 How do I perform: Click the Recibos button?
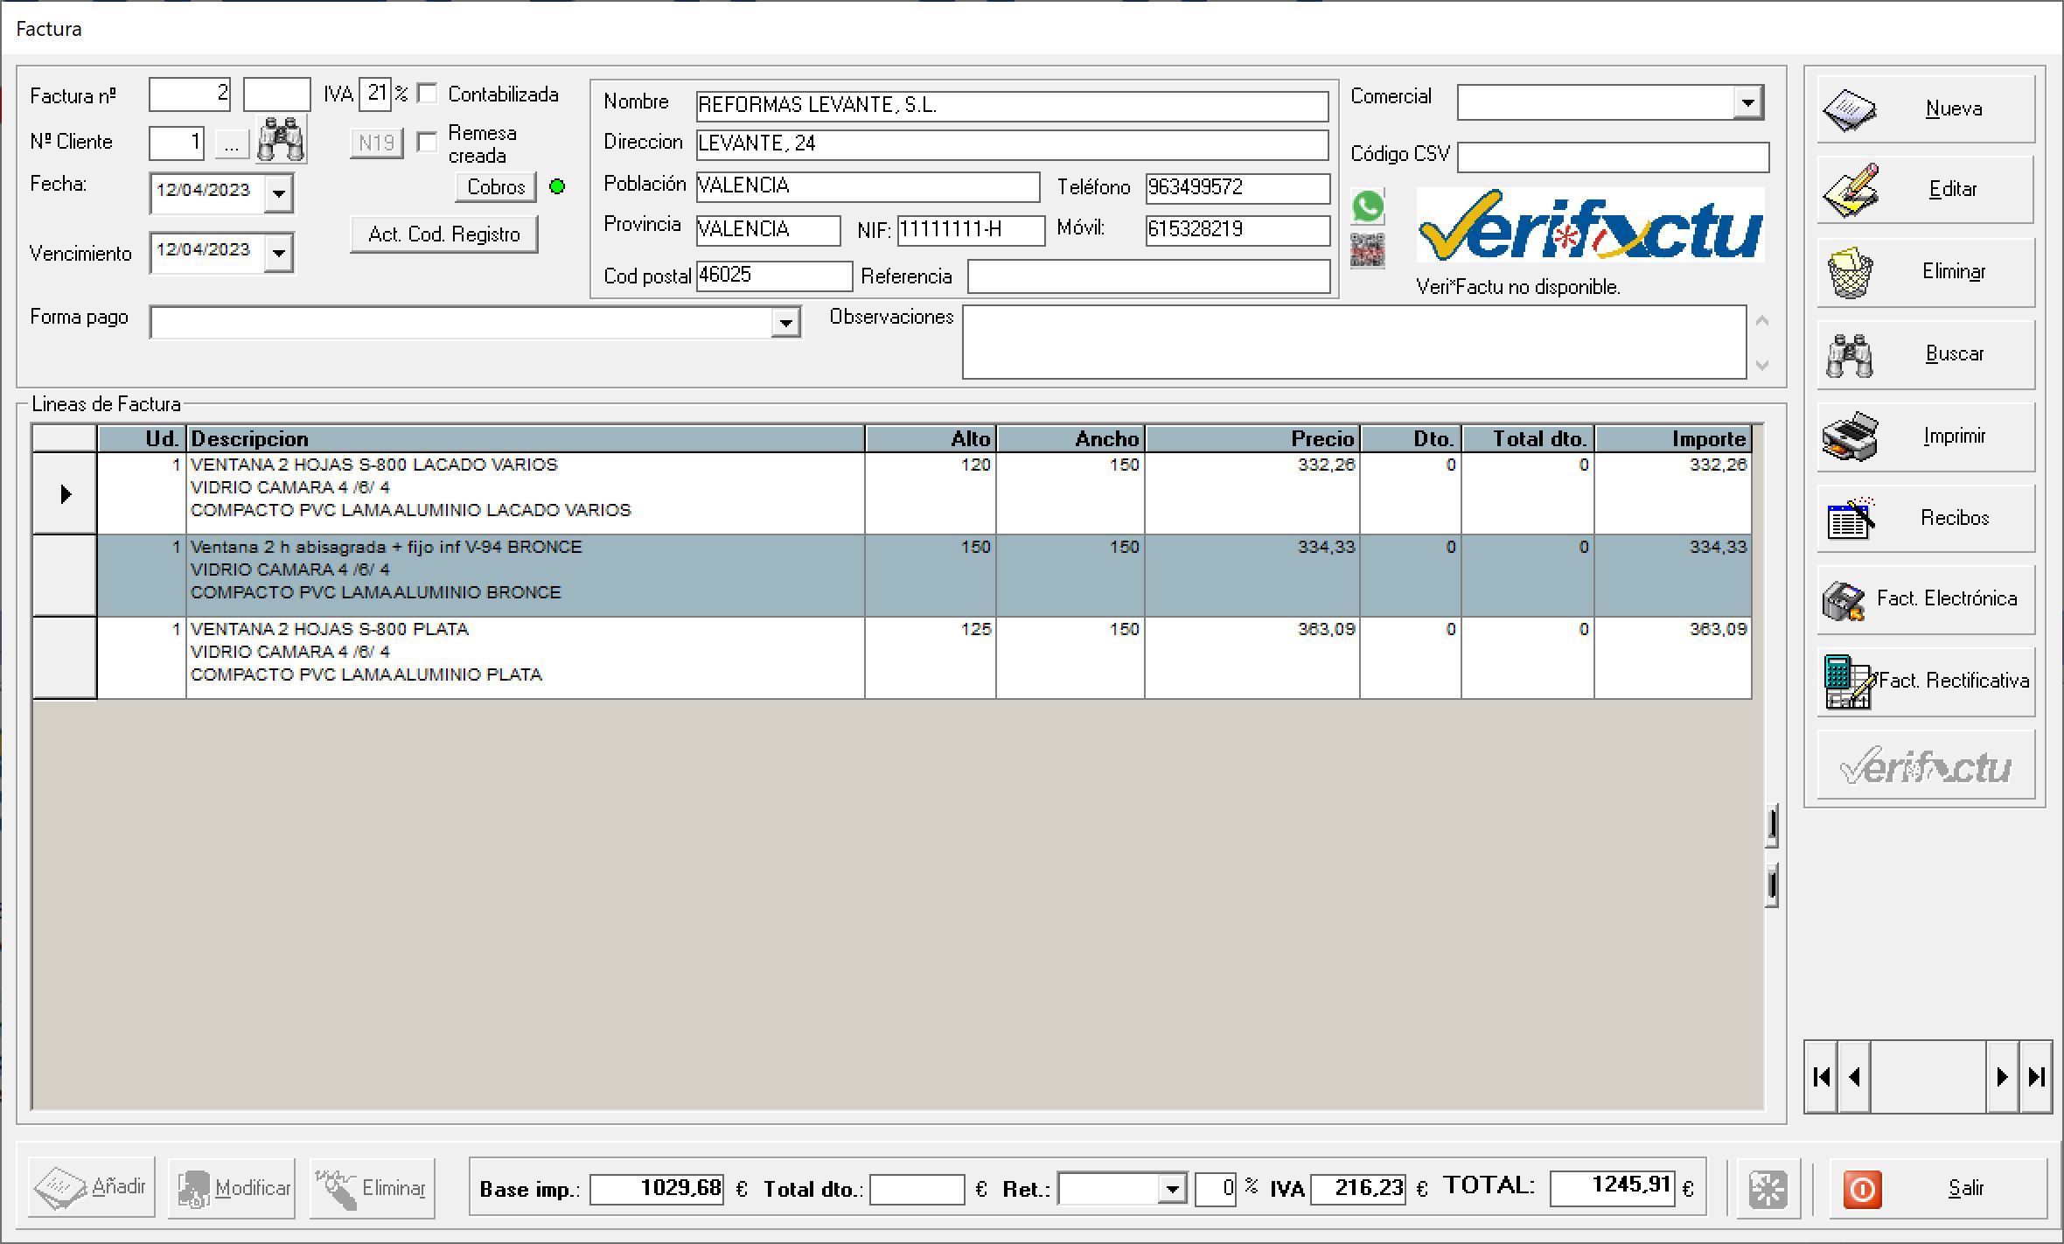pyautogui.click(x=1926, y=518)
